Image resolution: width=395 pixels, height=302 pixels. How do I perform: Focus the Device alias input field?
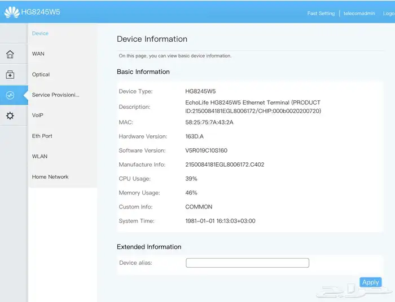point(247,263)
